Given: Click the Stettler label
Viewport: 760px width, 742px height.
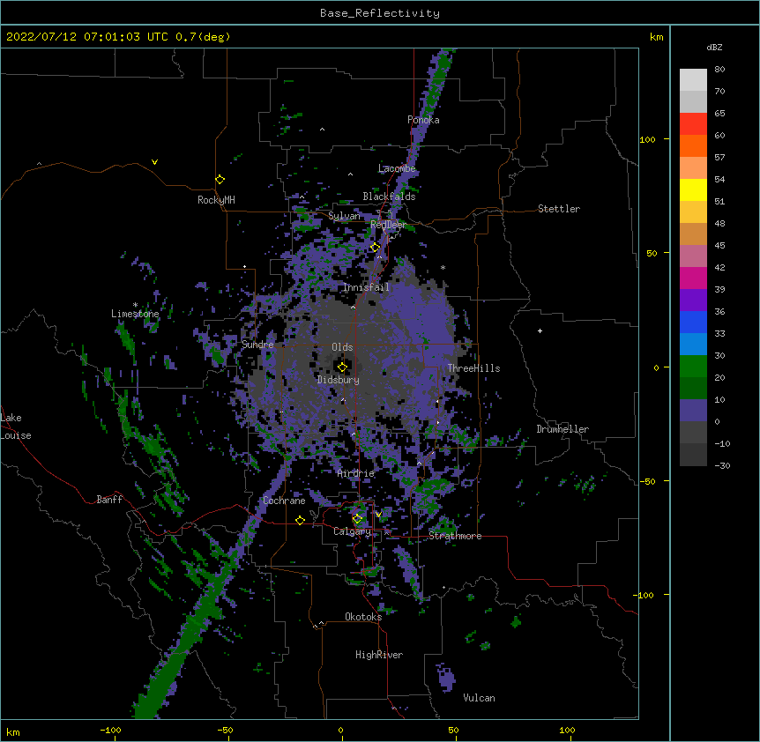Looking at the screenshot, I should (559, 209).
